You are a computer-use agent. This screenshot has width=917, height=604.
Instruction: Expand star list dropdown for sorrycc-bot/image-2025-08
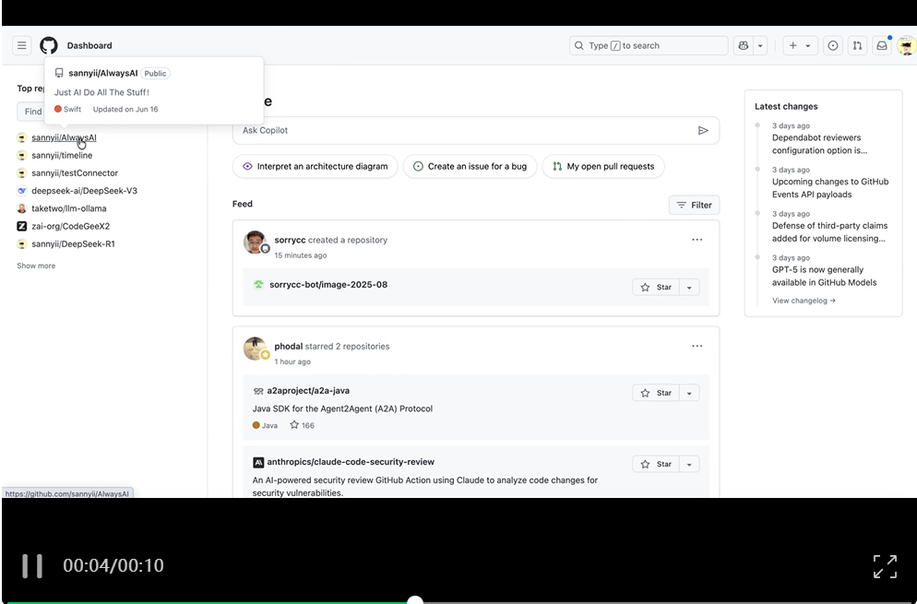[689, 287]
